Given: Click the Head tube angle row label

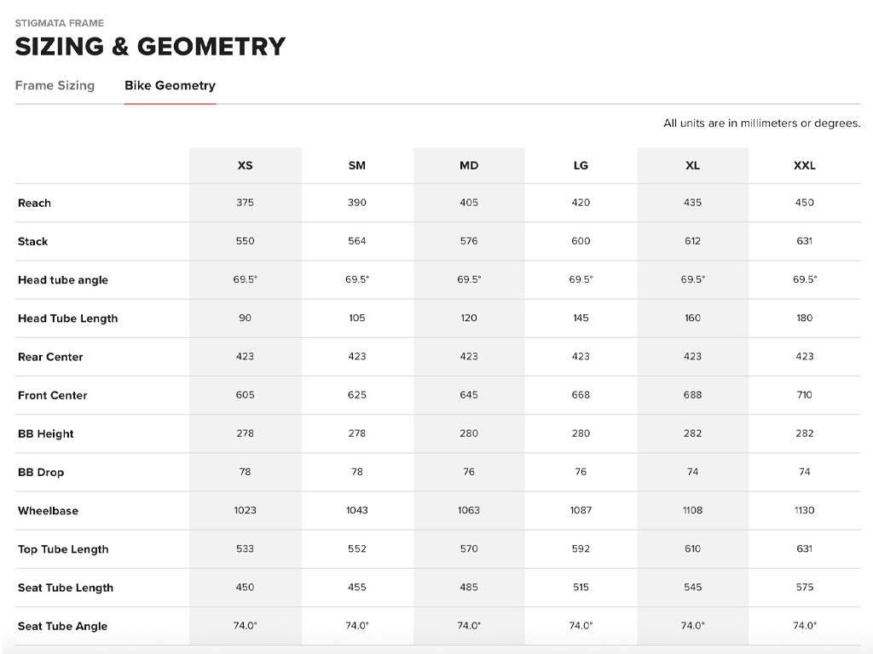Looking at the screenshot, I should click(x=63, y=280).
